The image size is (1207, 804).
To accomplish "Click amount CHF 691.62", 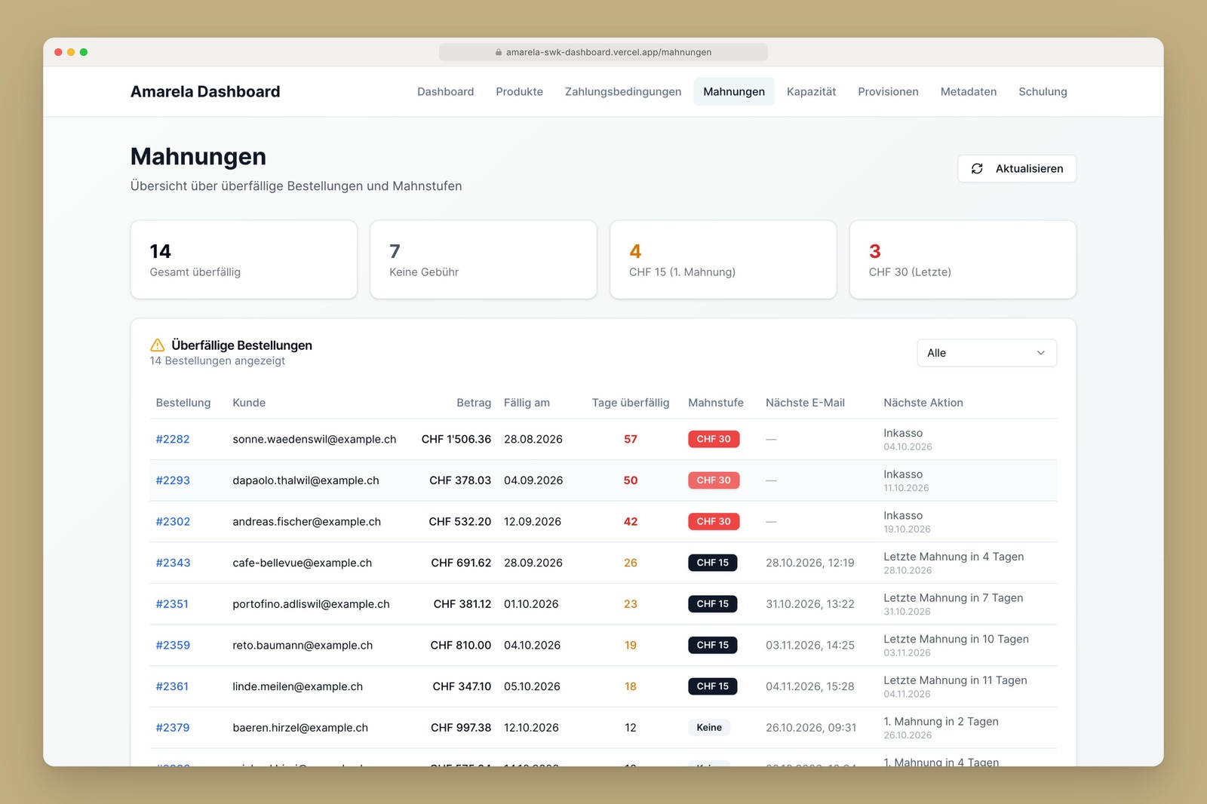I will point(461,563).
